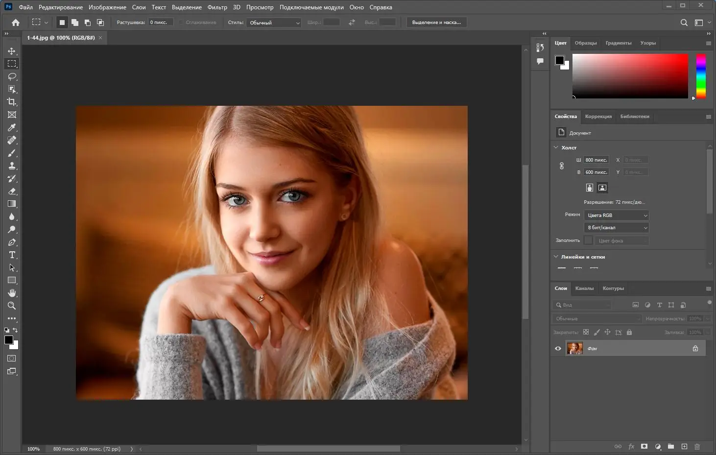This screenshot has width=716, height=455.
Task: Create a new layer with the new layer icon
Action: (684, 447)
